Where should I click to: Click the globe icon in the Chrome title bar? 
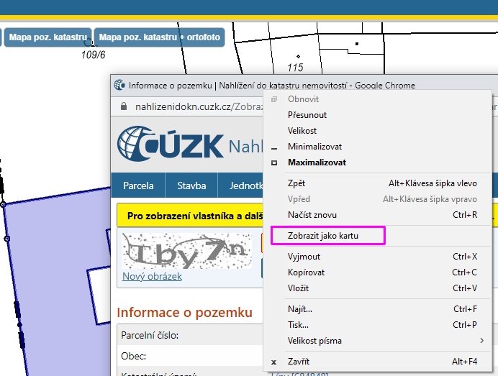tap(120, 86)
